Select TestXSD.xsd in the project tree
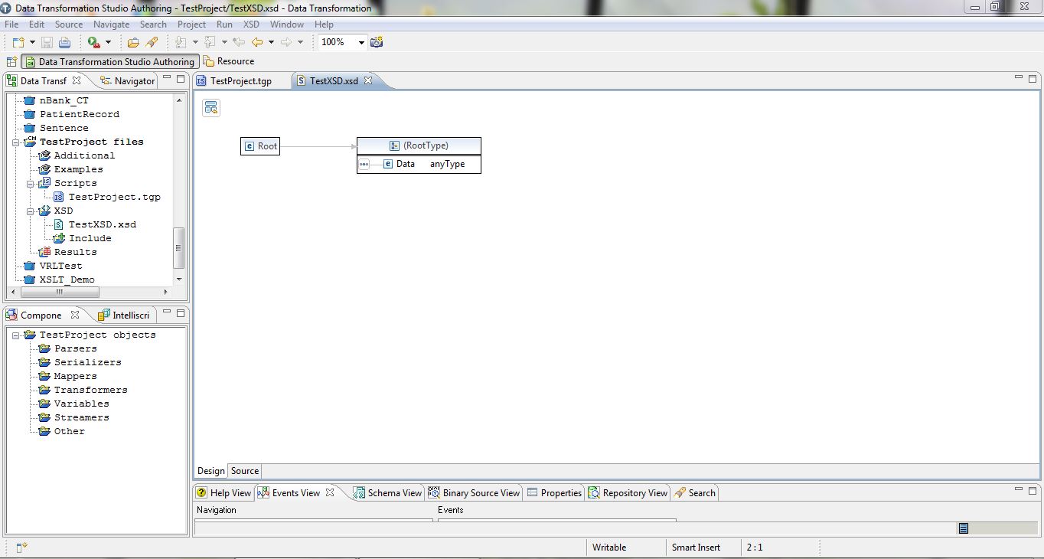The height and width of the screenshot is (559, 1044). coord(102,224)
